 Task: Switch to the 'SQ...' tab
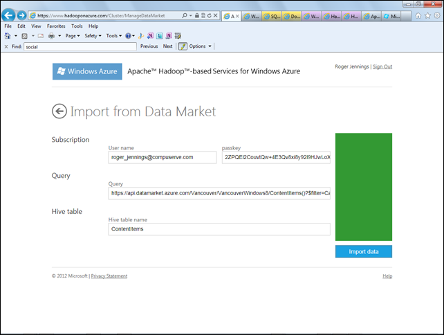pyautogui.click(x=272, y=17)
